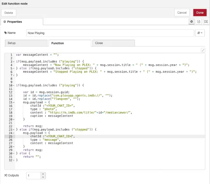Switch to the Close tab
Screen dimensions: 210x184
113,43
